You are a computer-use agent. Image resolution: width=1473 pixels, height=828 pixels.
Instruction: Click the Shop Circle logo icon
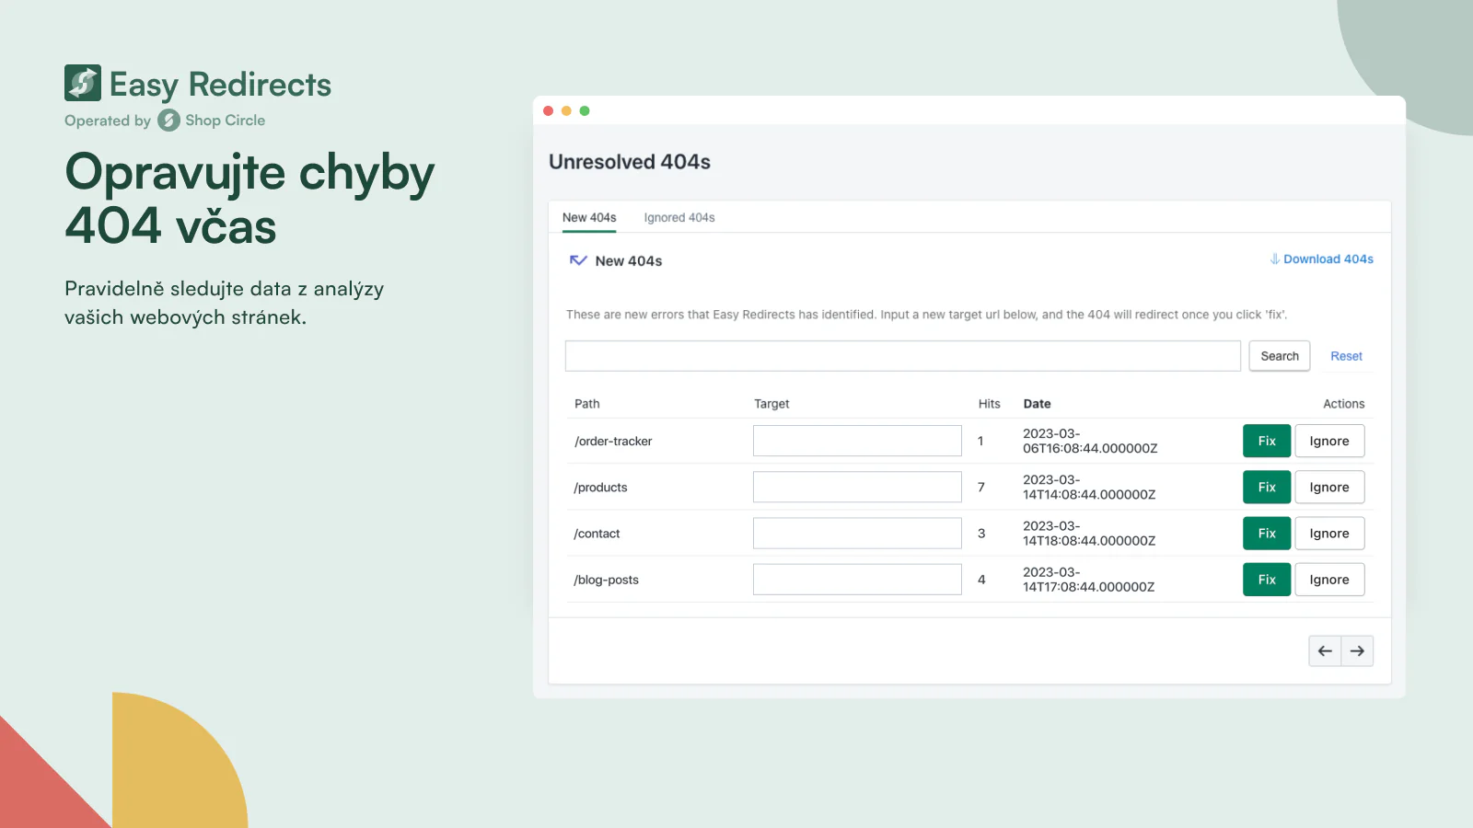(168, 121)
